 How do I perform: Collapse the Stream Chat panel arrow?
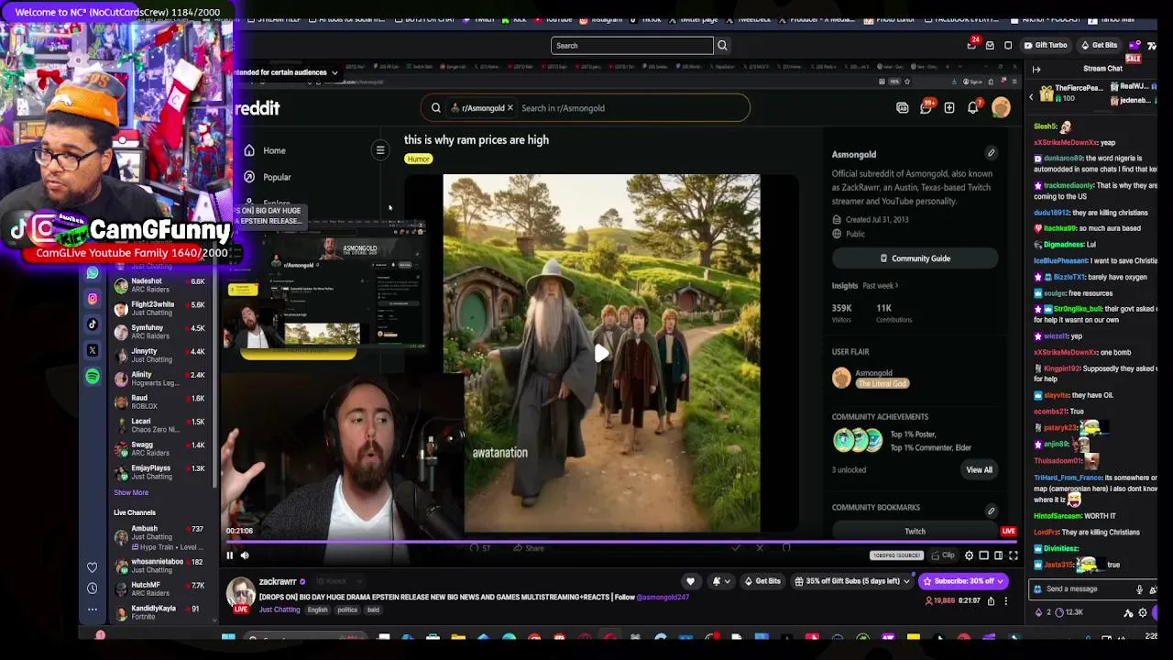point(1036,70)
